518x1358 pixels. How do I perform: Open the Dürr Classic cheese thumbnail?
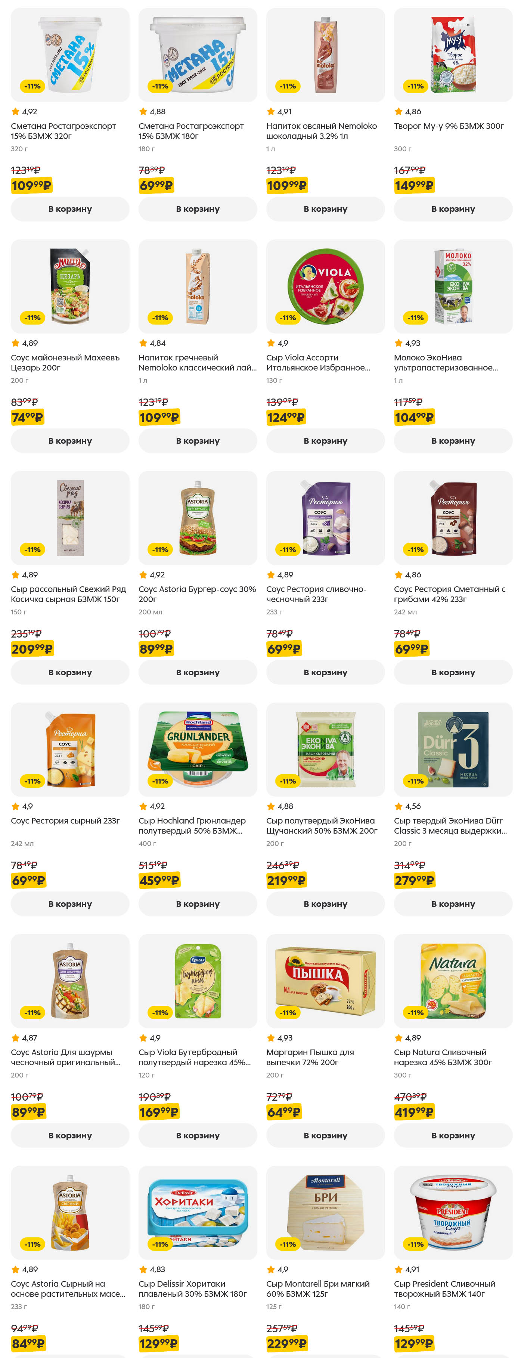tap(453, 749)
